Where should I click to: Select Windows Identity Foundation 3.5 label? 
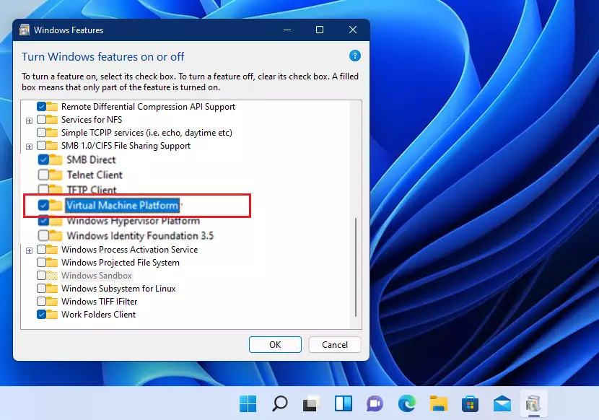[x=140, y=236]
